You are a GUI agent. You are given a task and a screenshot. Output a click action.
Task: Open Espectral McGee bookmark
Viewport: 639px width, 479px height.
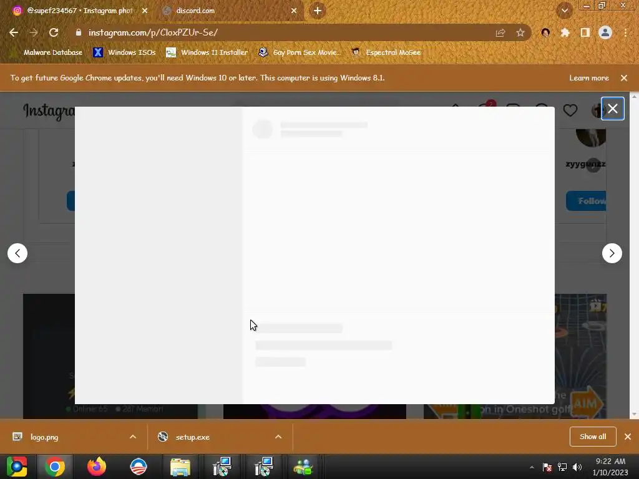[x=386, y=52]
